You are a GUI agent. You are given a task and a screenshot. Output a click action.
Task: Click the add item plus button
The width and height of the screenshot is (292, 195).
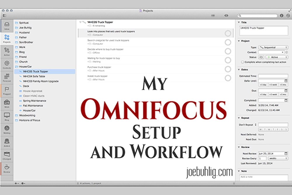point(16,183)
